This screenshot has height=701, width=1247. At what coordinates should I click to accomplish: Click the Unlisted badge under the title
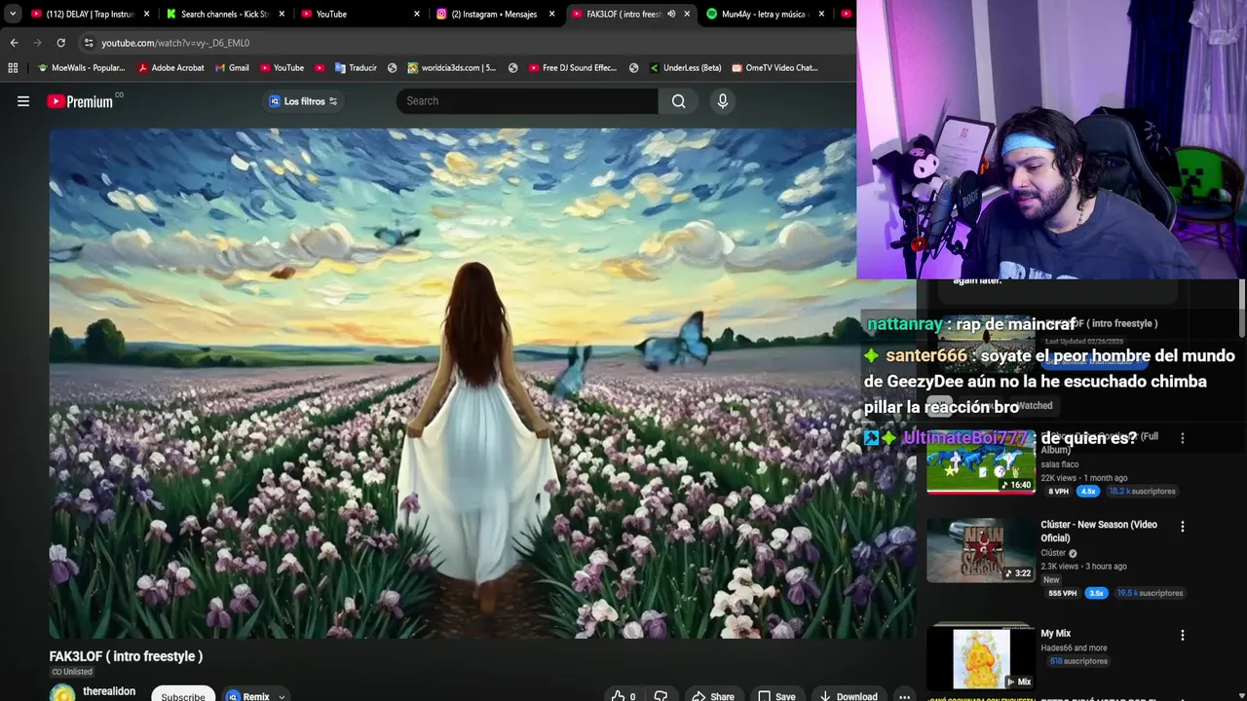[x=72, y=672]
